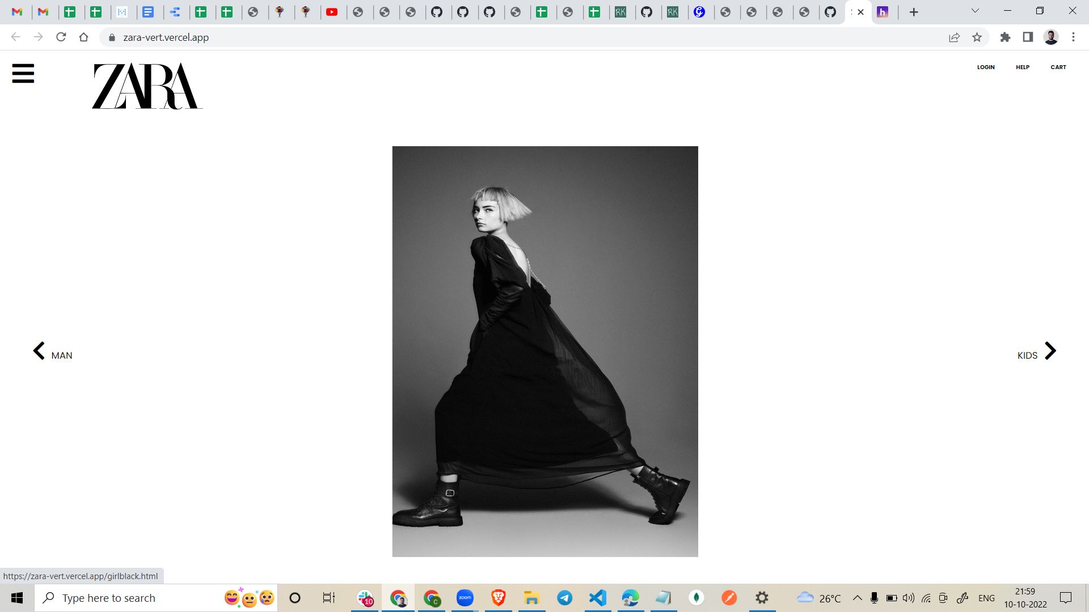Expand hidden icons in the system tray
Image resolution: width=1089 pixels, height=612 pixels.
(x=856, y=597)
